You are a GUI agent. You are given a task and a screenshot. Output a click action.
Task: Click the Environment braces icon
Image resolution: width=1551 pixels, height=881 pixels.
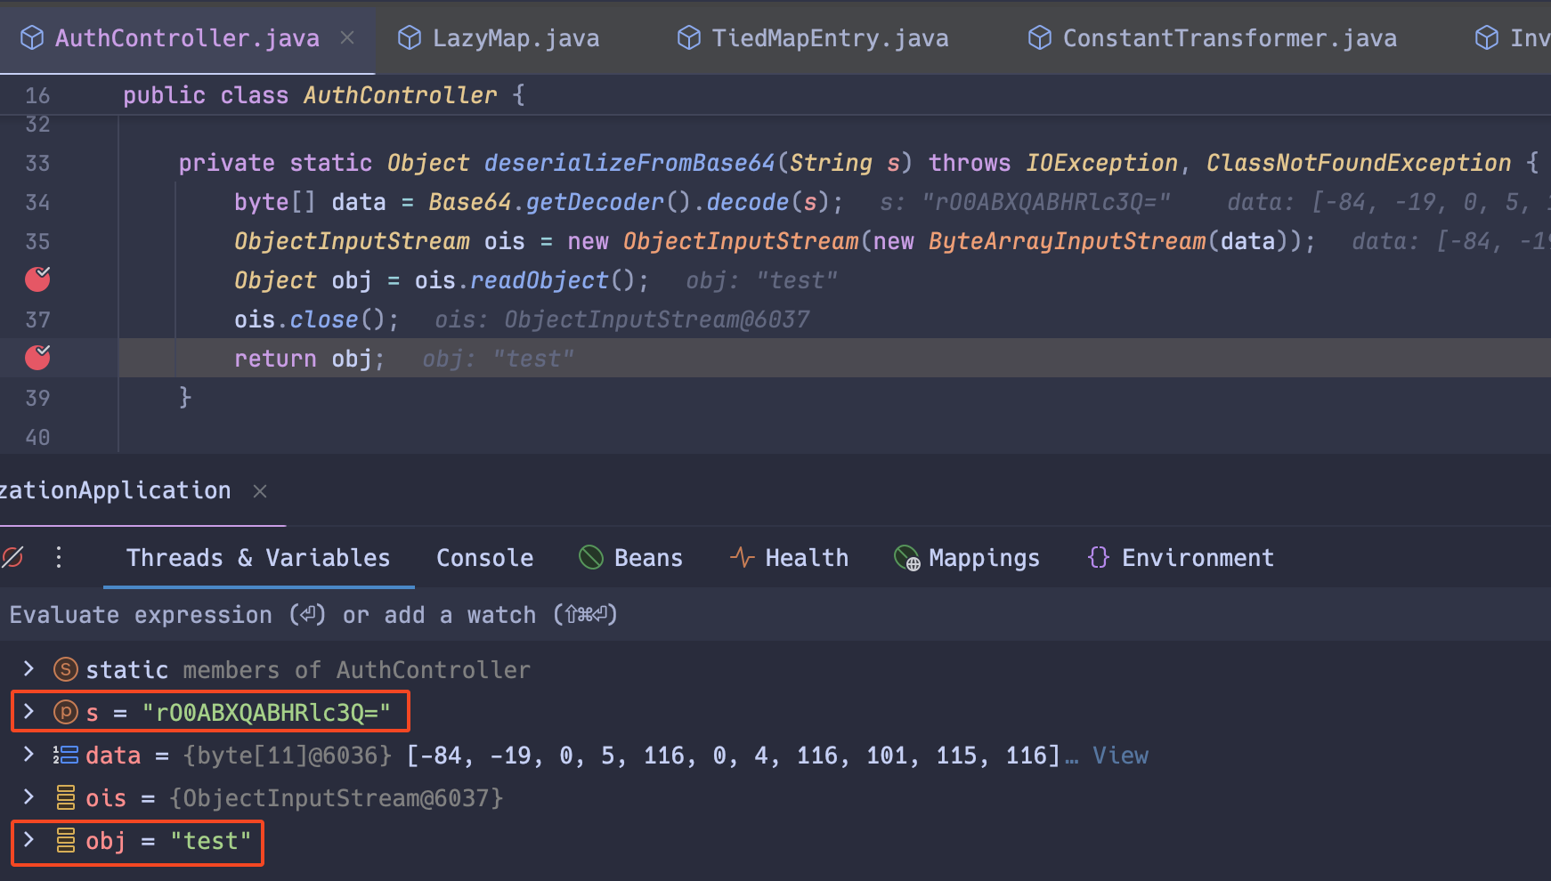[x=1099, y=557]
